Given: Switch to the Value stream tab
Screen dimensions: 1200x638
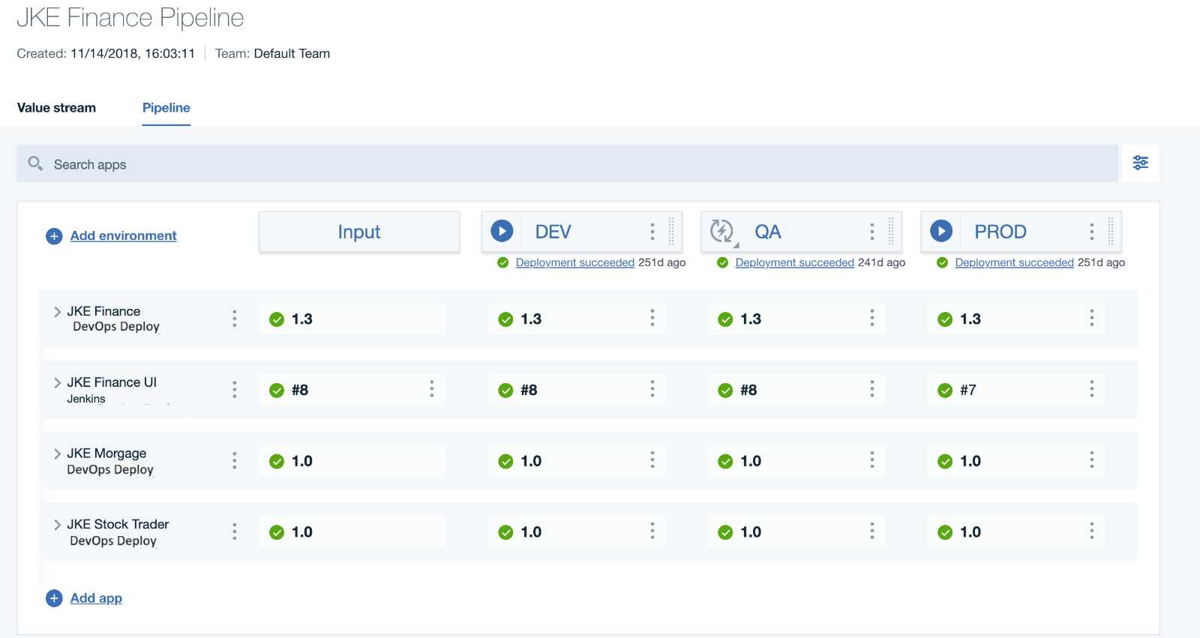Looking at the screenshot, I should coord(56,108).
